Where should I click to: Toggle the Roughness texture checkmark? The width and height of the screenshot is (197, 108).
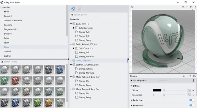click(x=194, y=95)
